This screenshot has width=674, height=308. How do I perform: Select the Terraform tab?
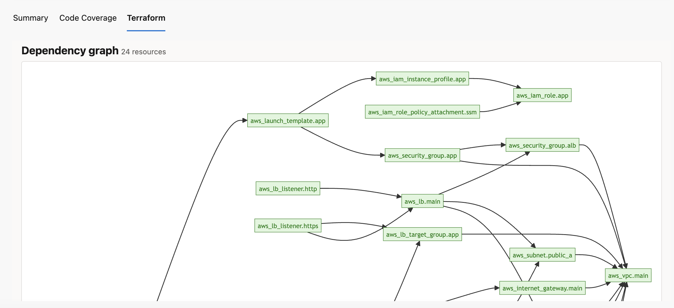pyautogui.click(x=146, y=18)
